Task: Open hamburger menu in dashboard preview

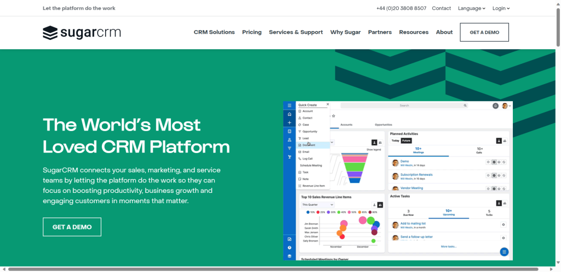Action: pyautogui.click(x=289, y=105)
